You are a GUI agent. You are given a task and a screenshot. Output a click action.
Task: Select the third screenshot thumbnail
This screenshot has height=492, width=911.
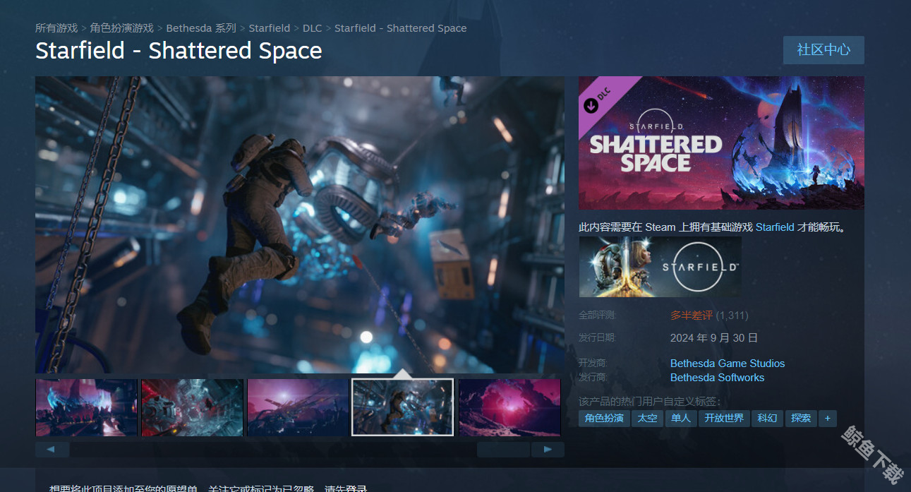[298, 407]
